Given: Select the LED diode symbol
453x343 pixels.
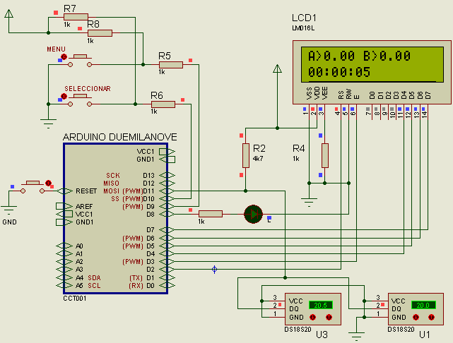Looking at the screenshot, I should 254,214.
